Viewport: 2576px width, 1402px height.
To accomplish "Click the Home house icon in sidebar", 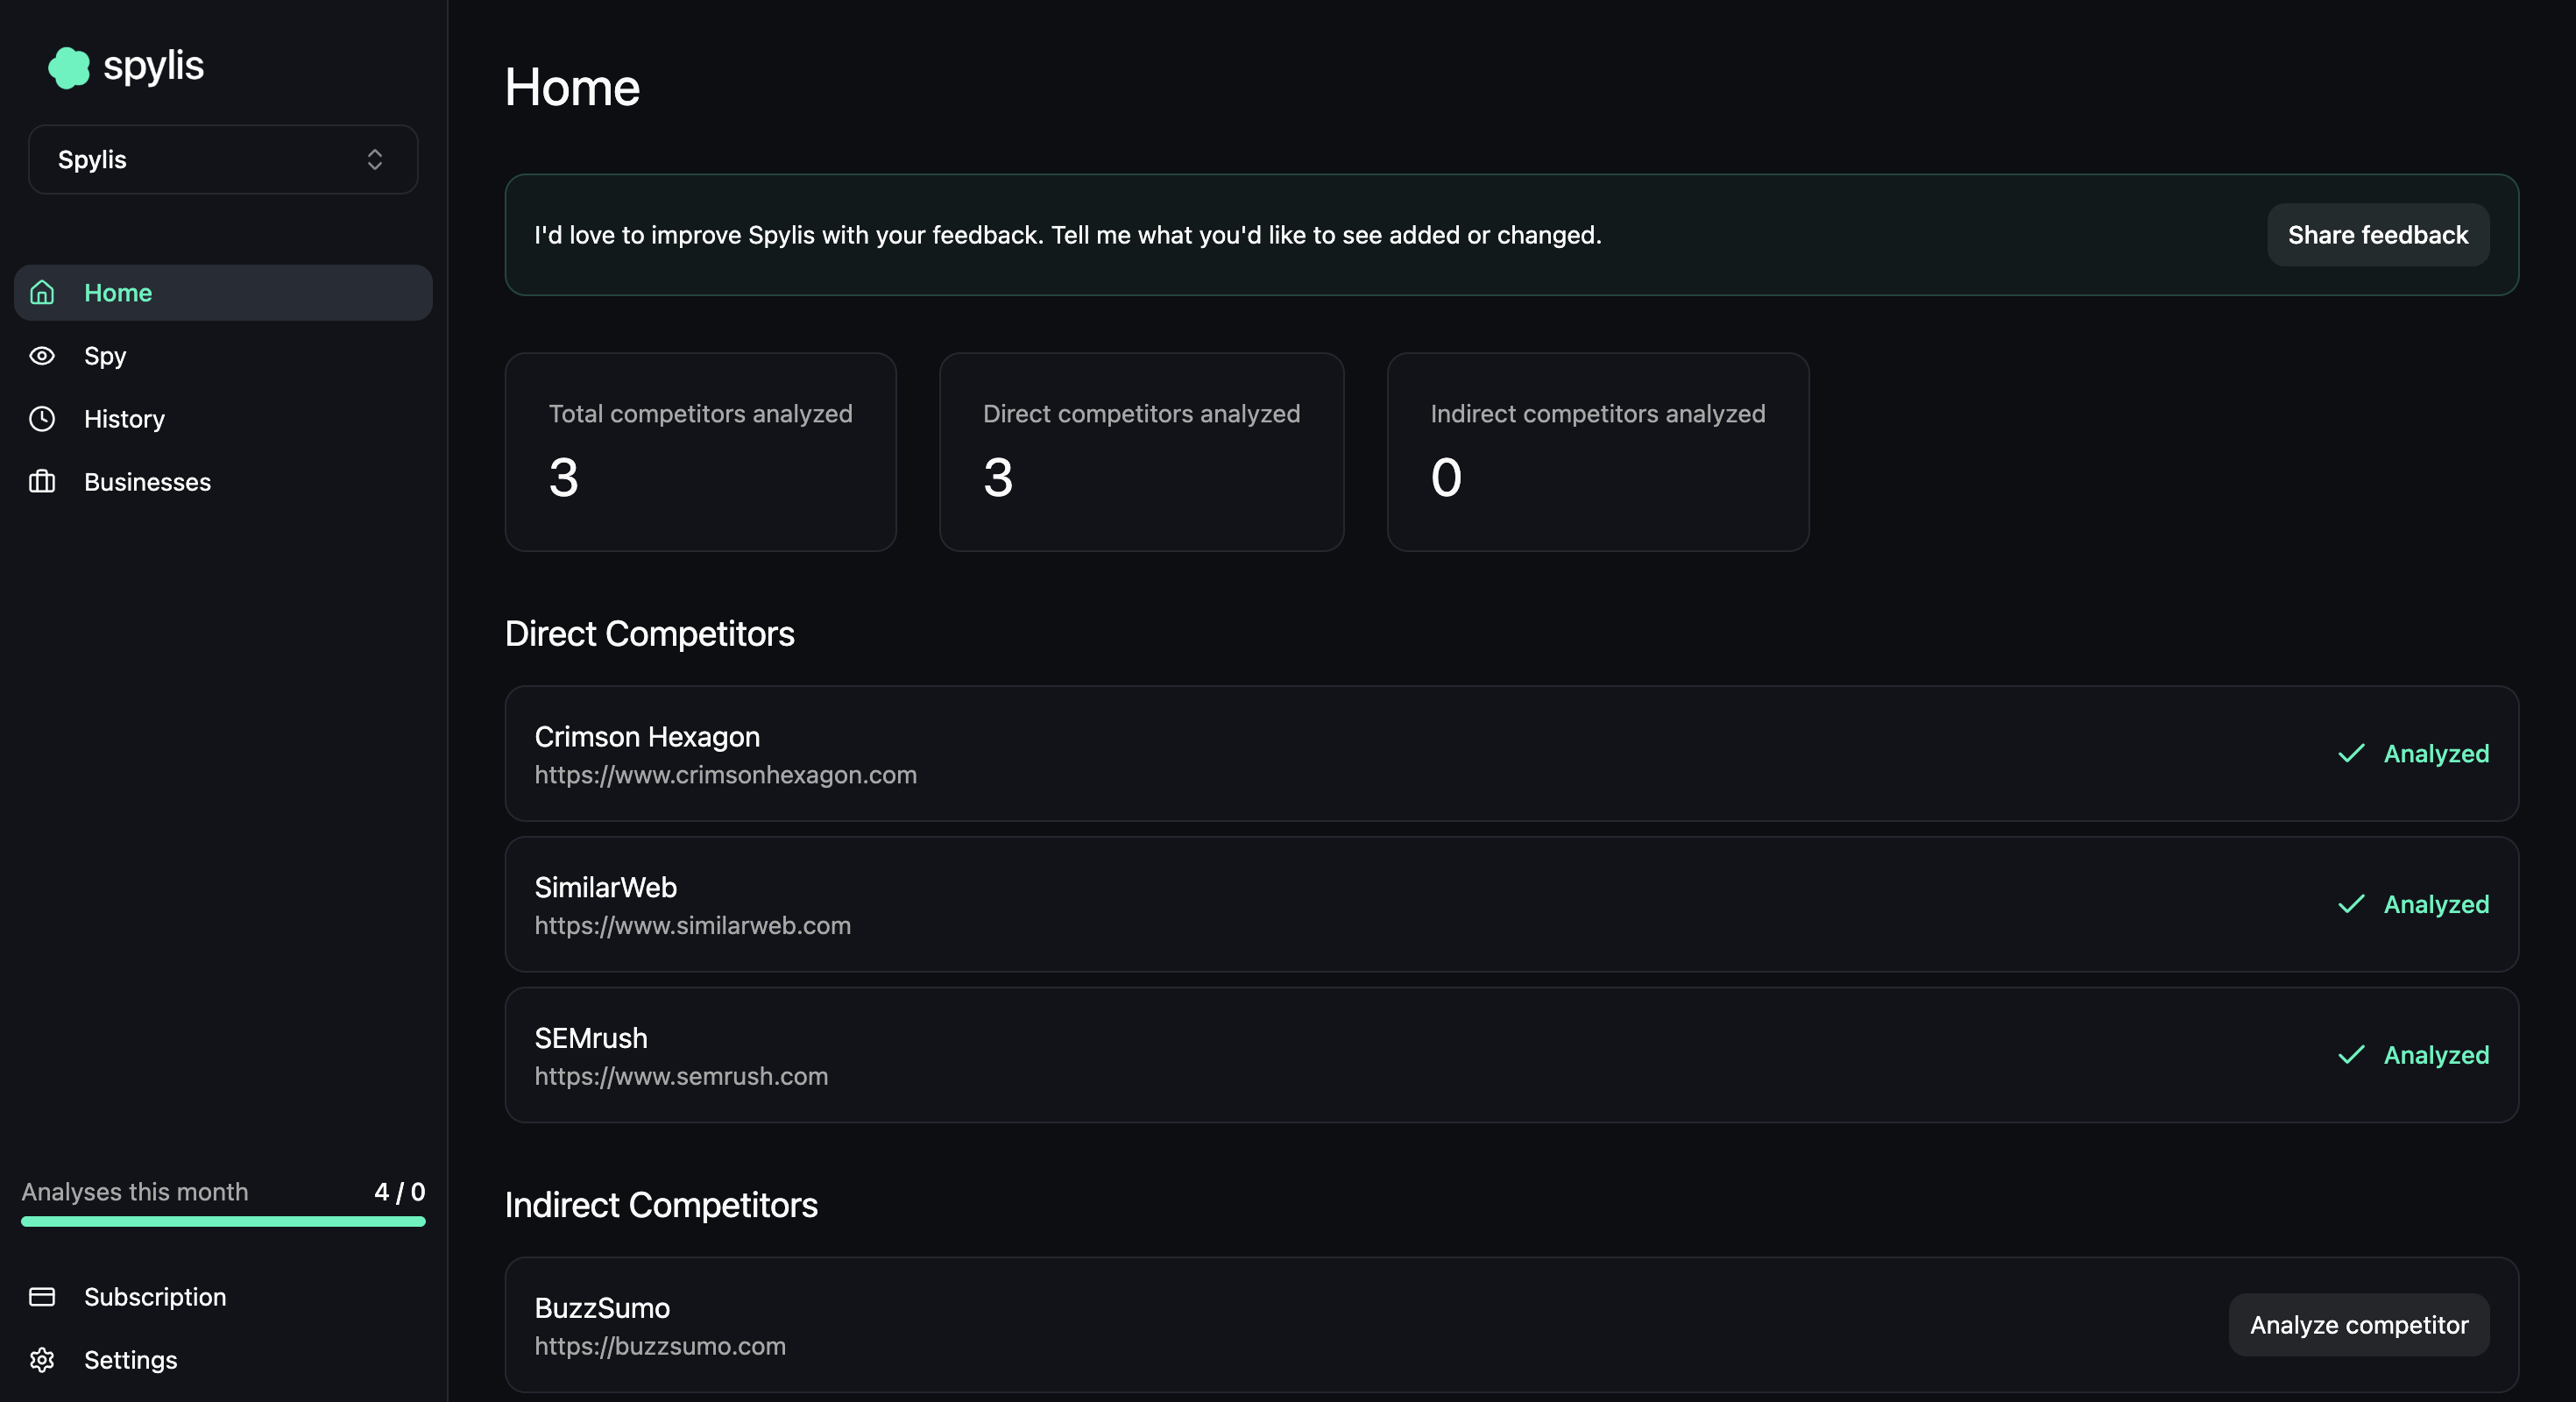I will click(42, 293).
